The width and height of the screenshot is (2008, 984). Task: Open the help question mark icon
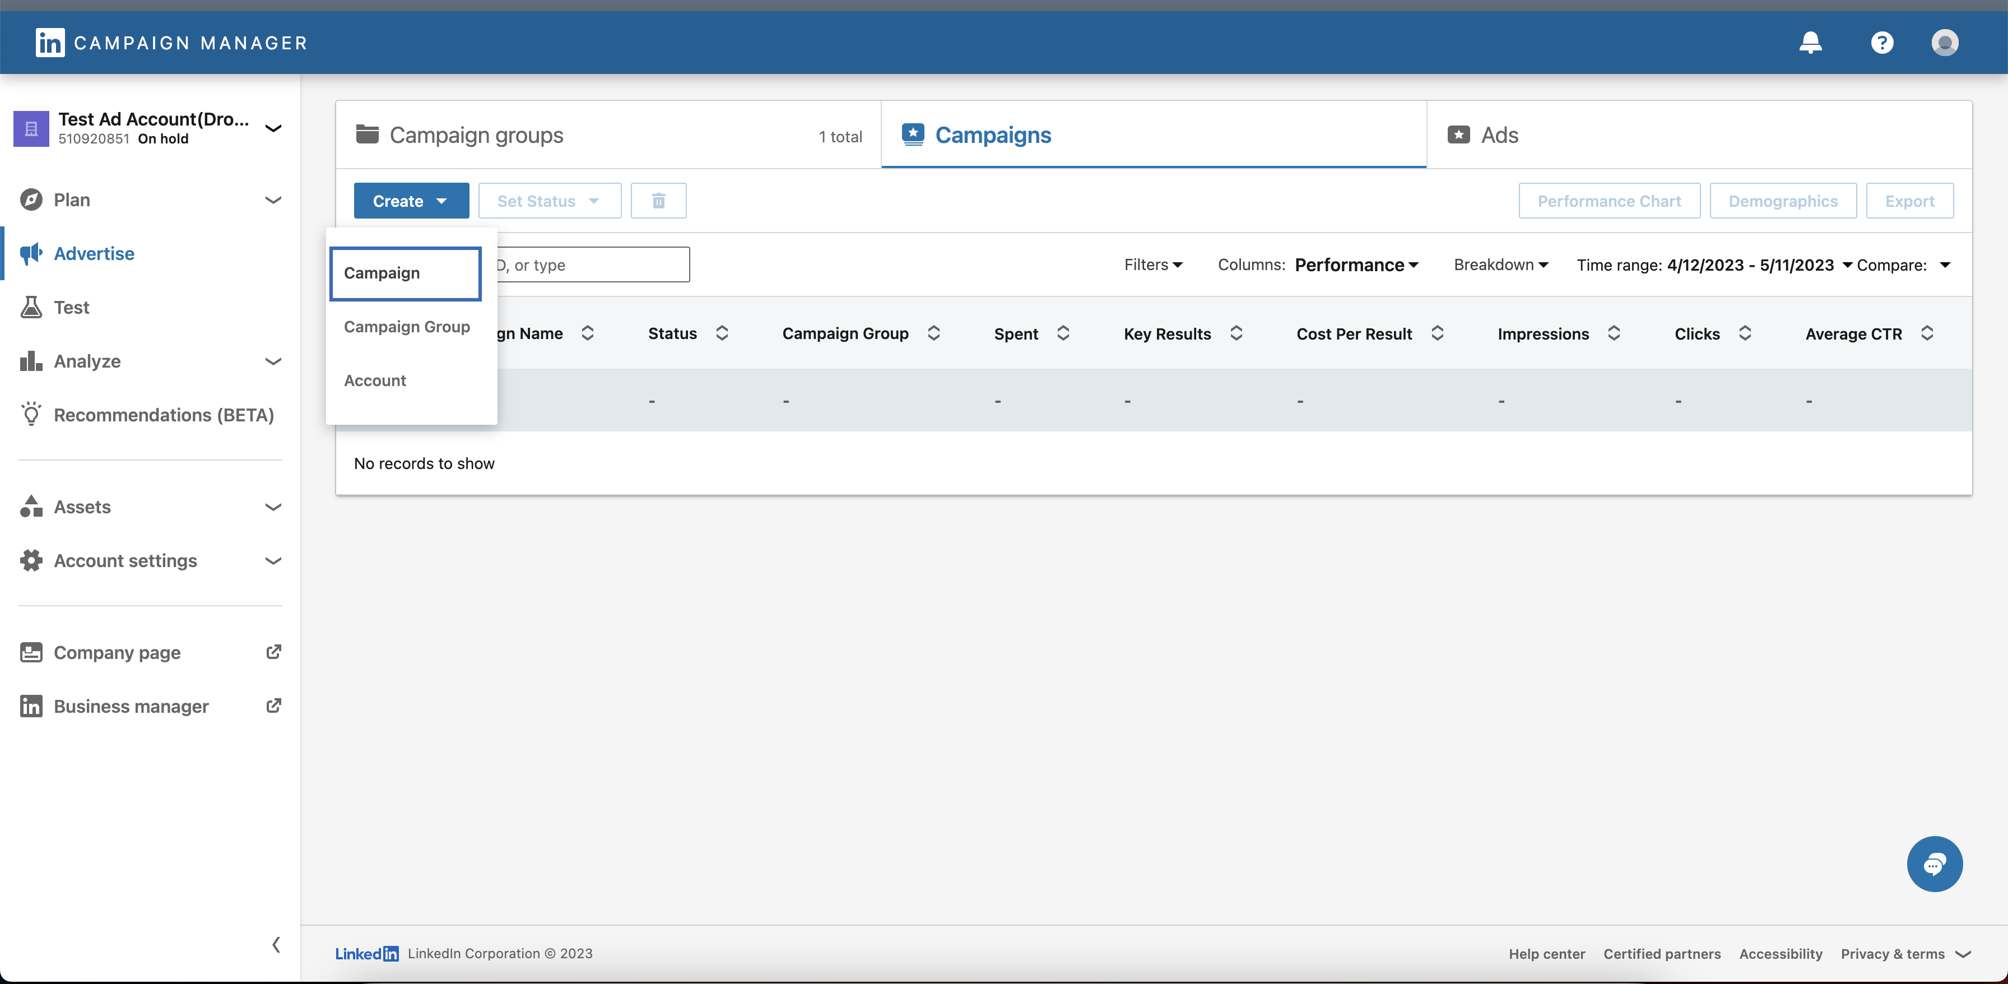click(x=1882, y=42)
